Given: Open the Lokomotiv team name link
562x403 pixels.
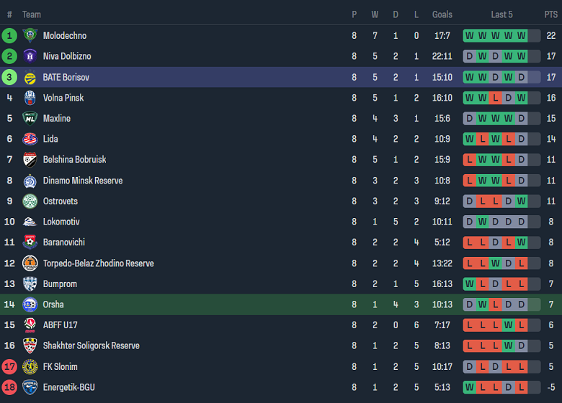Looking at the screenshot, I should point(61,222).
